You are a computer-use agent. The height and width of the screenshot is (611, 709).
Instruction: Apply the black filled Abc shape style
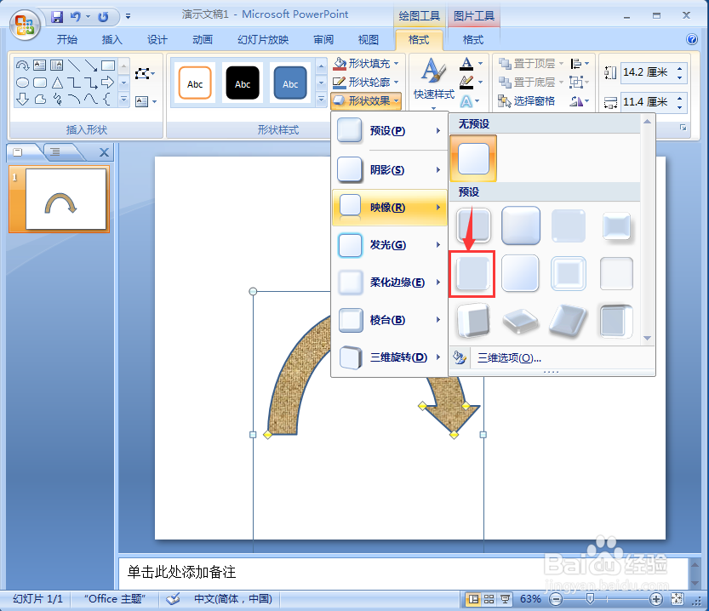[x=243, y=83]
